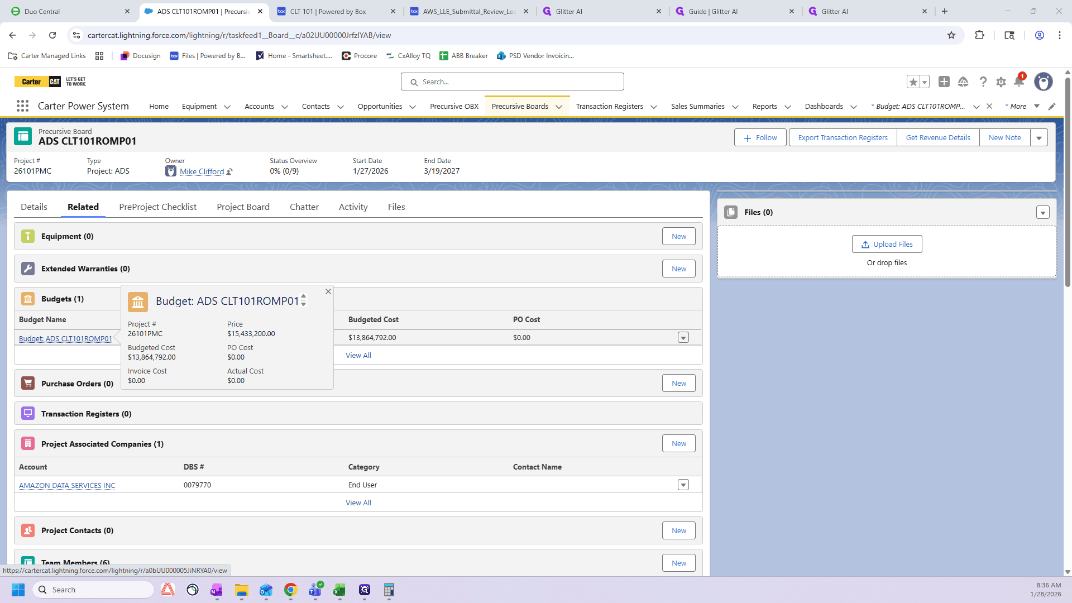Click New in the Equipment related list
This screenshot has width=1072, height=603.
click(x=679, y=236)
